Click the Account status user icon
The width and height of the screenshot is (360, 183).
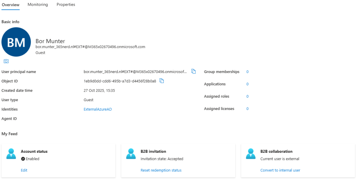pyautogui.click(x=11, y=154)
